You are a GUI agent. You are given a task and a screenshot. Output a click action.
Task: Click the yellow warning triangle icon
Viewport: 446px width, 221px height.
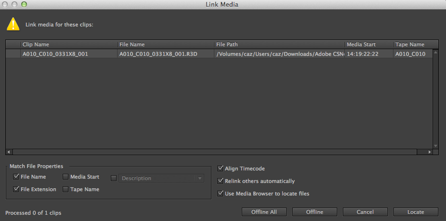pos(13,24)
